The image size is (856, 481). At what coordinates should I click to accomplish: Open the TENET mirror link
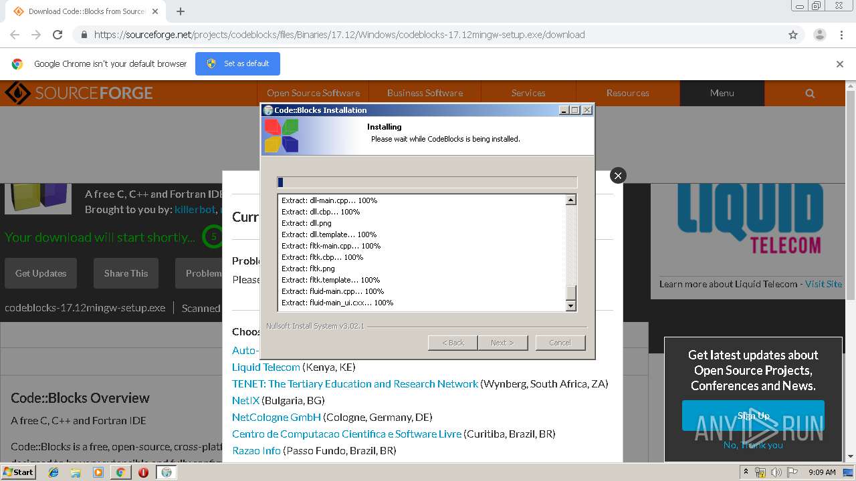[x=355, y=383]
